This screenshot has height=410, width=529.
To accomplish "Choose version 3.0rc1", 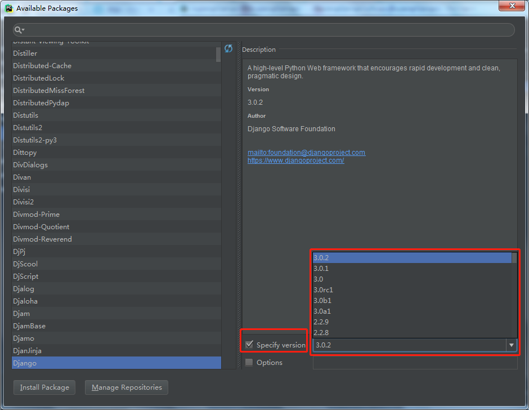I will point(412,290).
